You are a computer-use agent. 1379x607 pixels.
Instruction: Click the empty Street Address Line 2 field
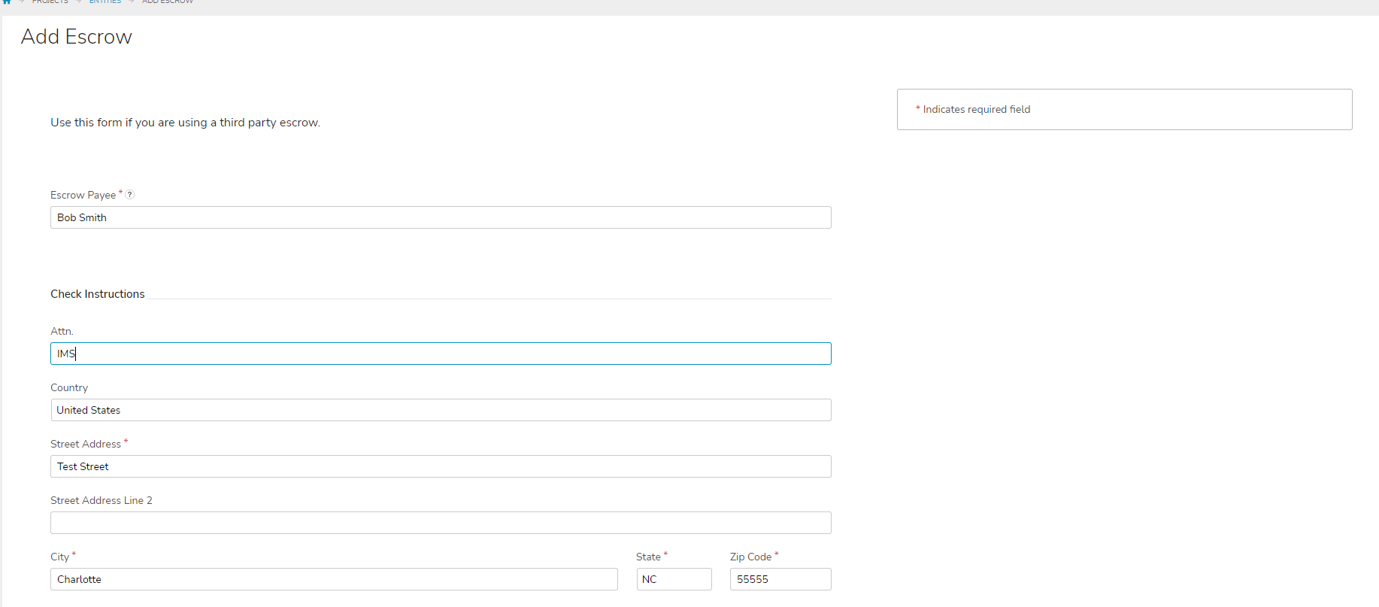click(x=440, y=523)
